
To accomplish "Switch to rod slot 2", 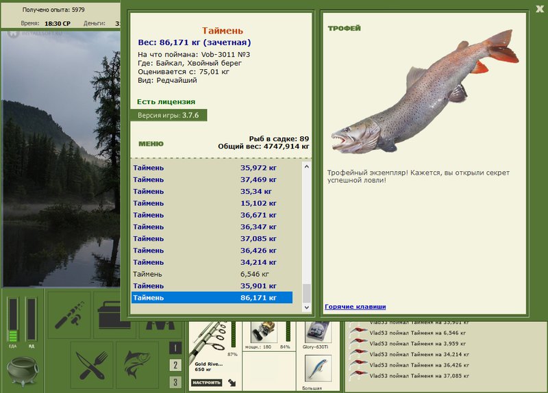I will (x=175, y=365).
